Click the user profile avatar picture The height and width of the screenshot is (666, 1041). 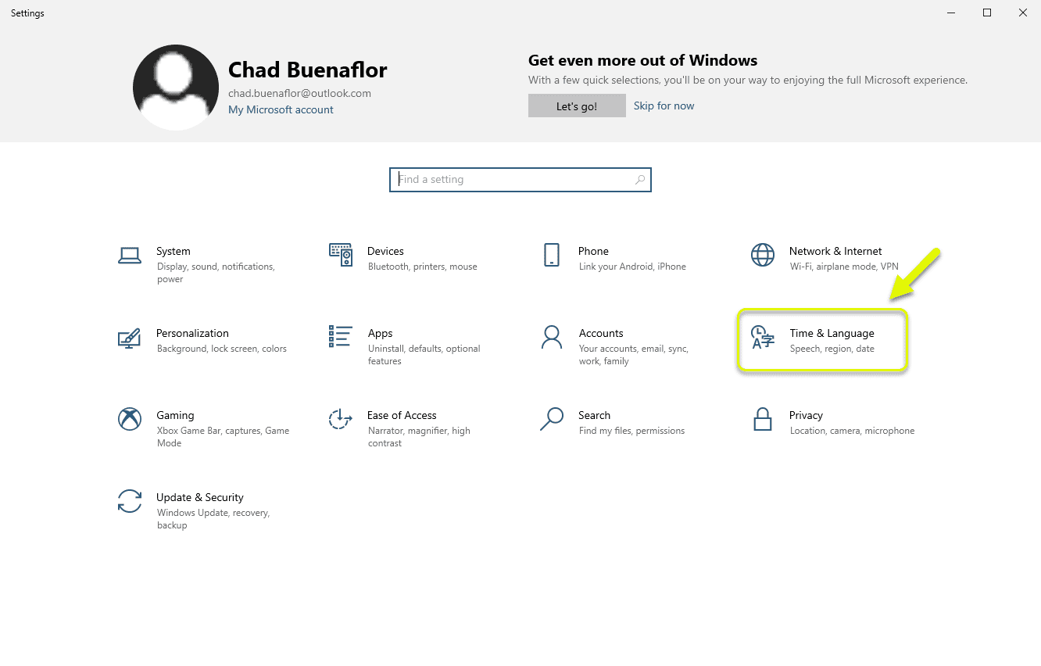pos(176,88)
